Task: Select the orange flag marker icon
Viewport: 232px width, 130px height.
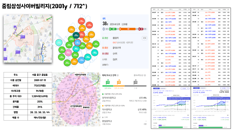Action: (119, 82)
